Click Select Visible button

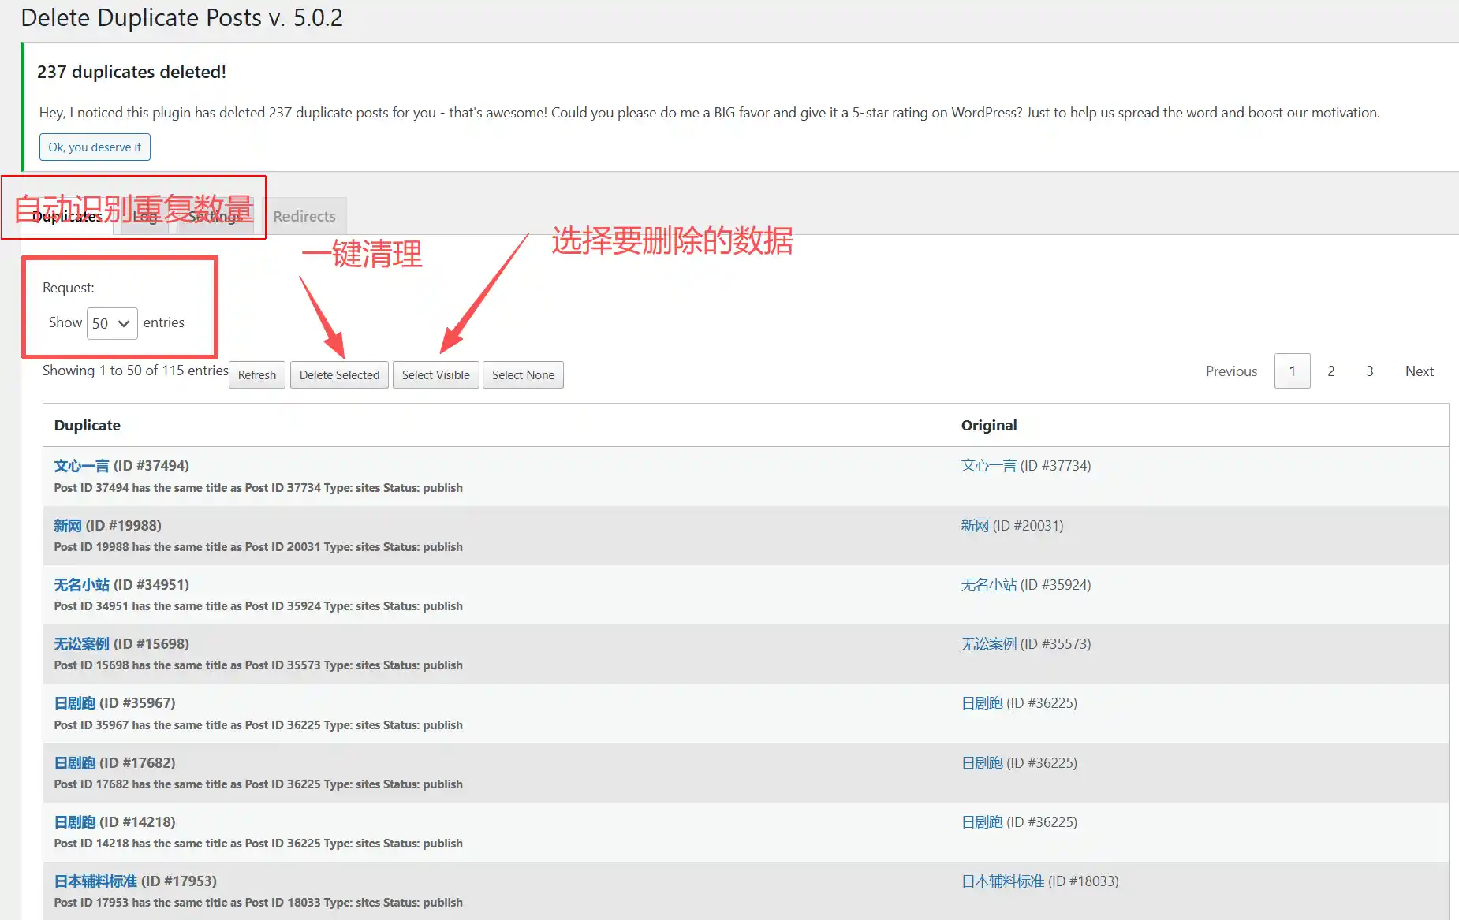pyautogui.click(x=435, y=375)
